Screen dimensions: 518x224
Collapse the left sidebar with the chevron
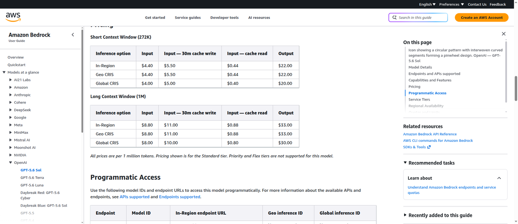click(73, 34)
